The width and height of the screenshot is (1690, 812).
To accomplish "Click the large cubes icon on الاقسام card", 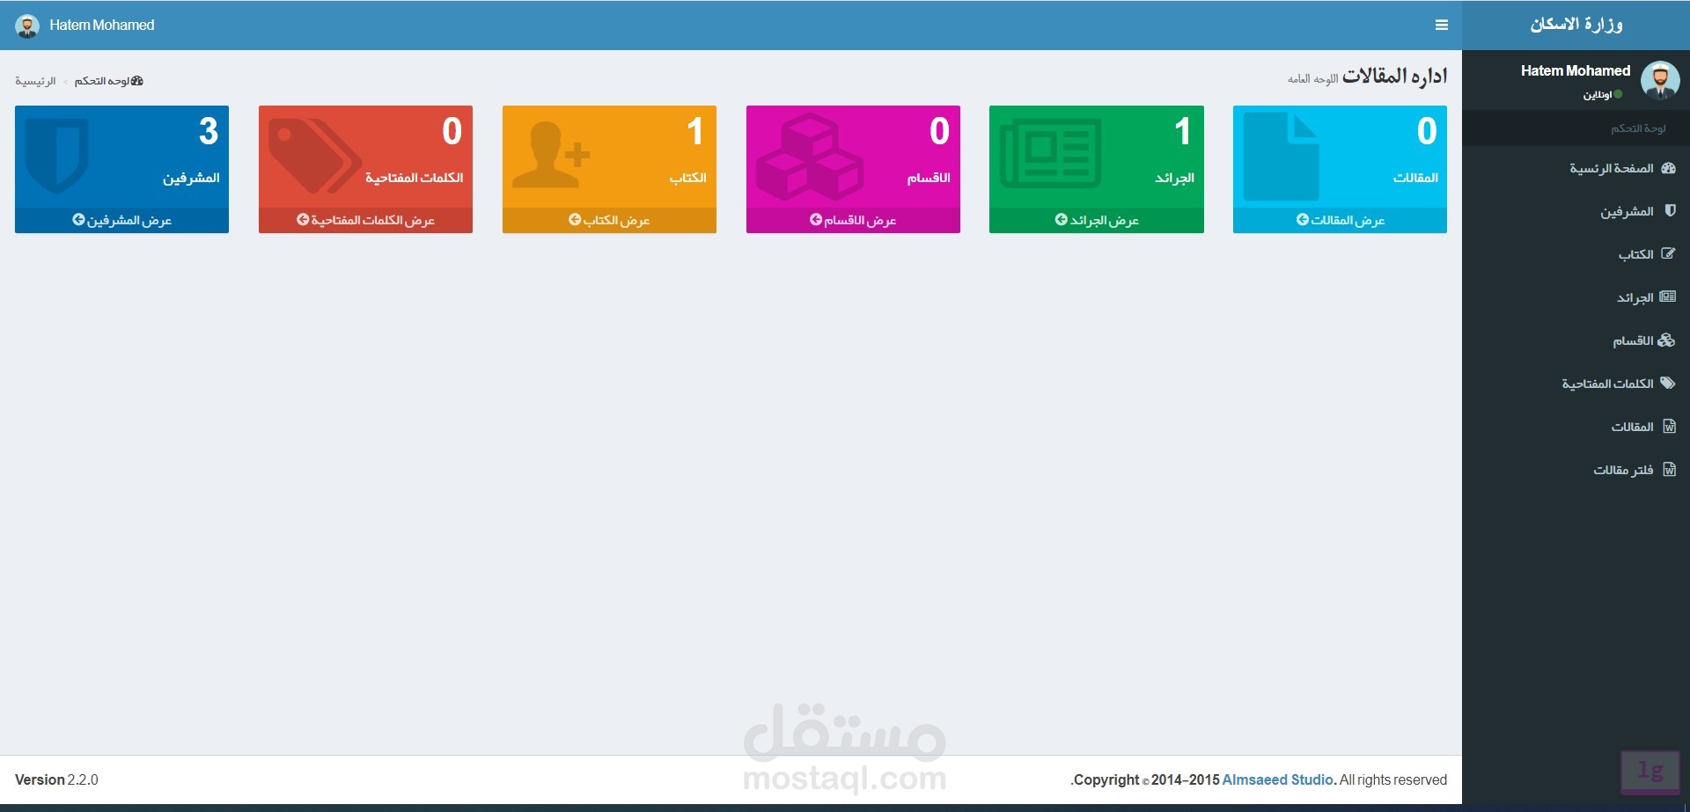I will click(810, 157).
